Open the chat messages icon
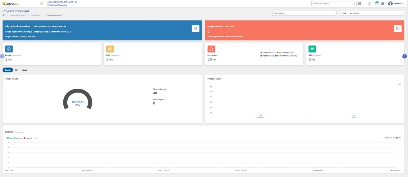 pyautogui.click(x=376, y=3)
